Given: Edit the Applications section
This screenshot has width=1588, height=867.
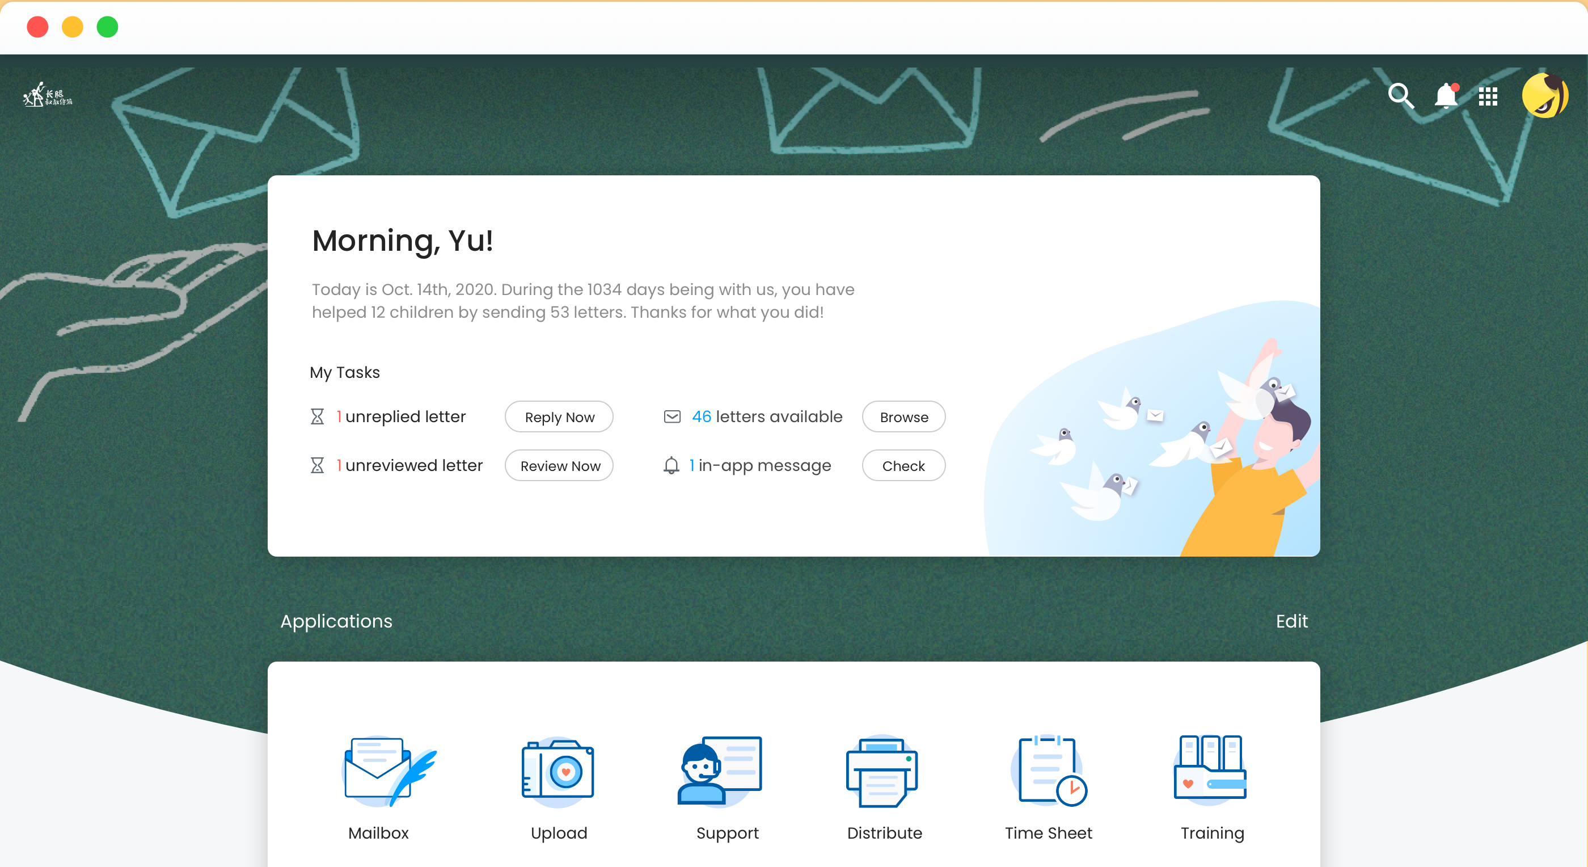Looking at the screenshot, I should click(1291, 621).
